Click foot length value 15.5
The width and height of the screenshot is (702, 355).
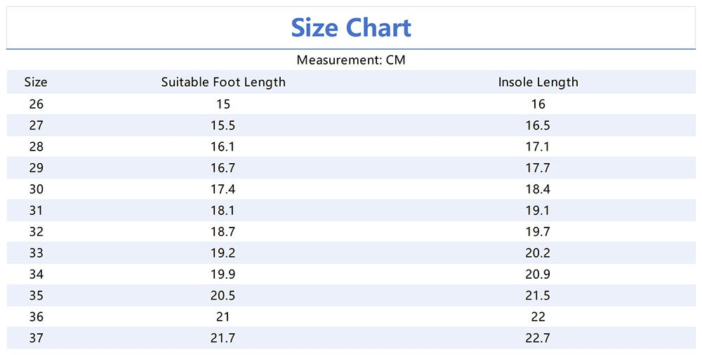click(223, 125)
